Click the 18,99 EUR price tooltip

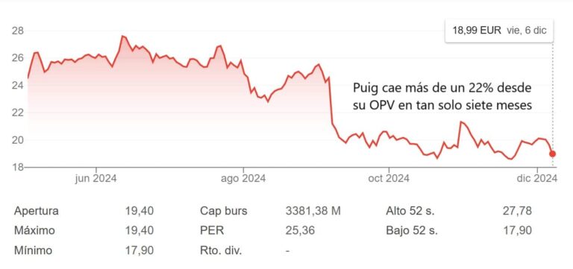[499, 31]
